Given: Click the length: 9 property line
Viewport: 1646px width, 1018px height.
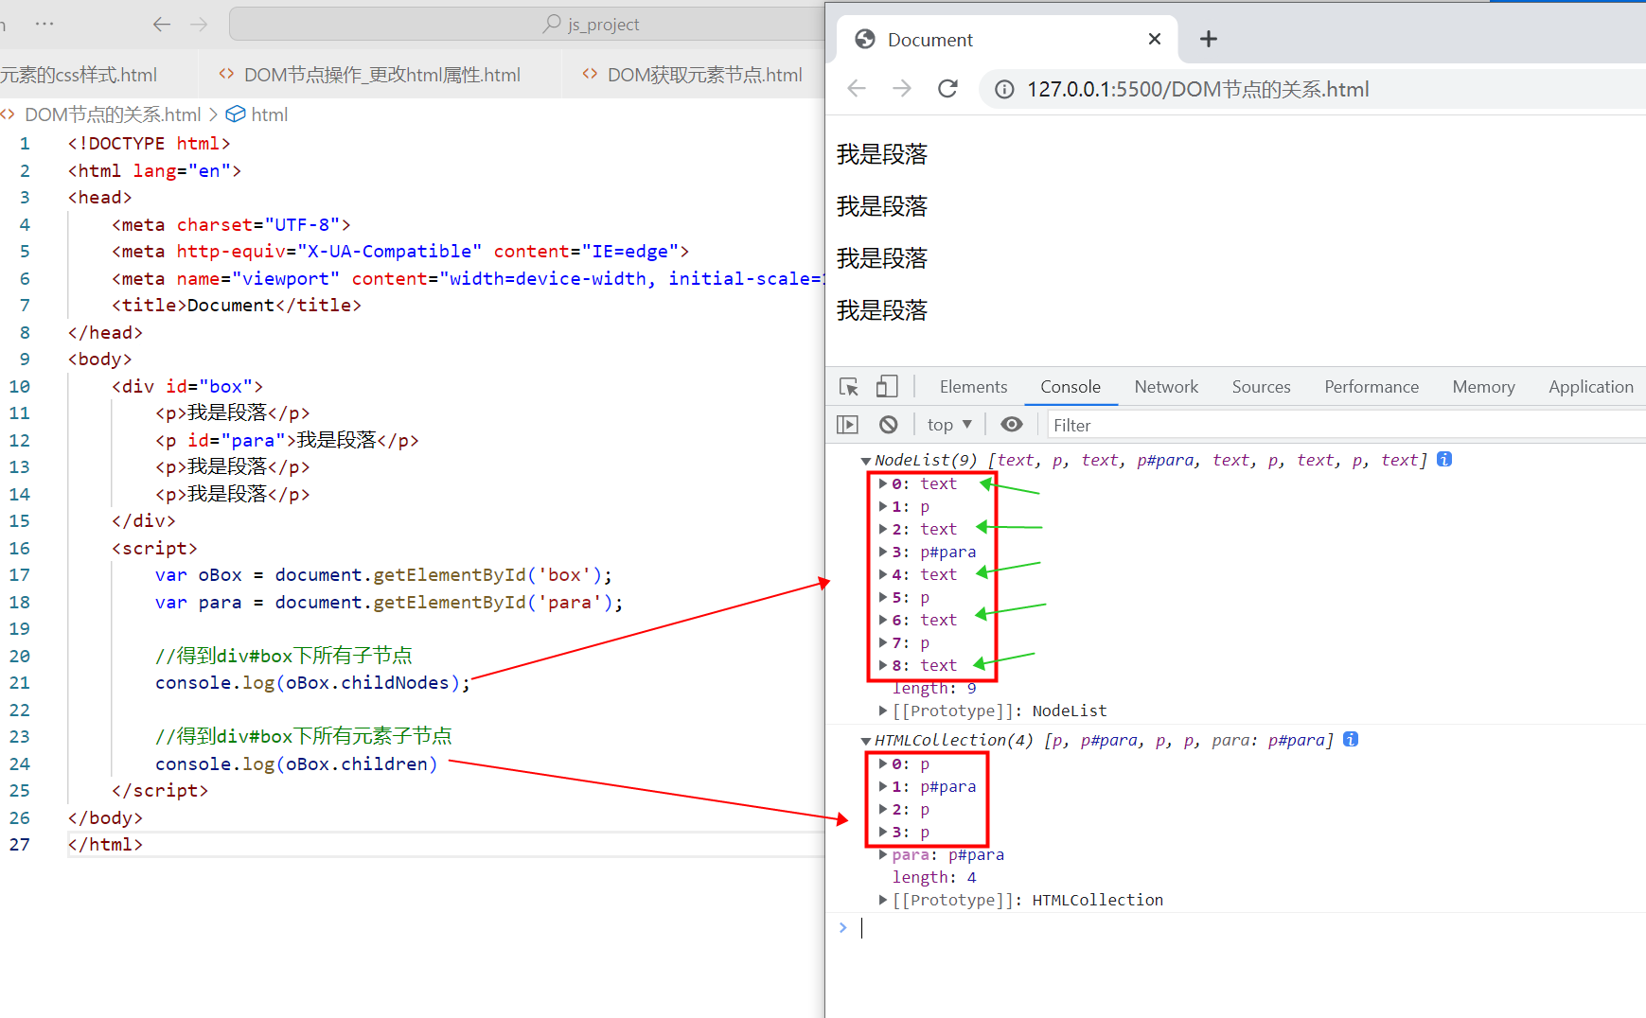Looking at the screenshot, I should (934, 689).
